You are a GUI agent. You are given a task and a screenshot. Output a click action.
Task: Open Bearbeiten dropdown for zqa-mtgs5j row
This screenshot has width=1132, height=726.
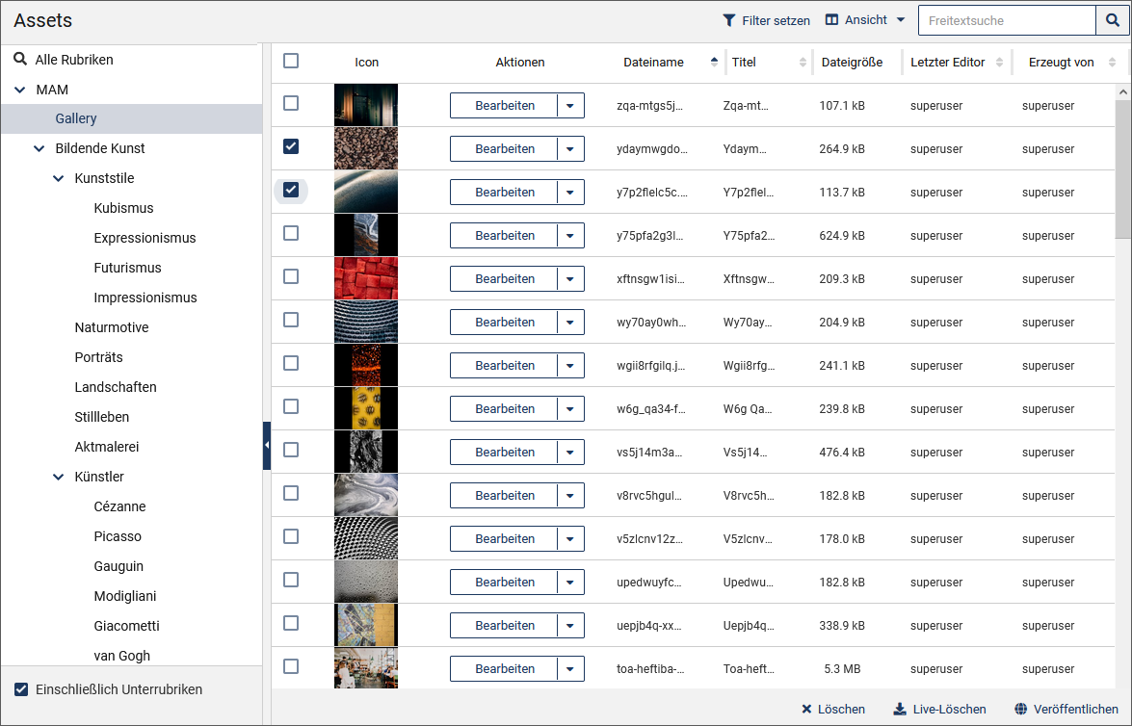pos(570,105)
